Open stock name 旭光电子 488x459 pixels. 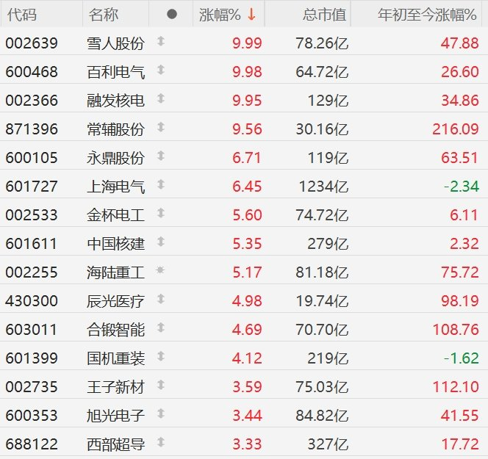[116, 416]
